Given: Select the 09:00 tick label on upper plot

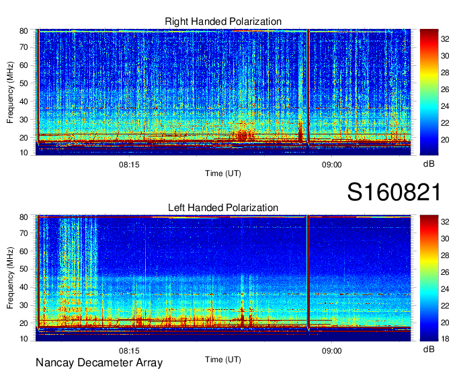Looking at the screenshot, I should point(332,165).
